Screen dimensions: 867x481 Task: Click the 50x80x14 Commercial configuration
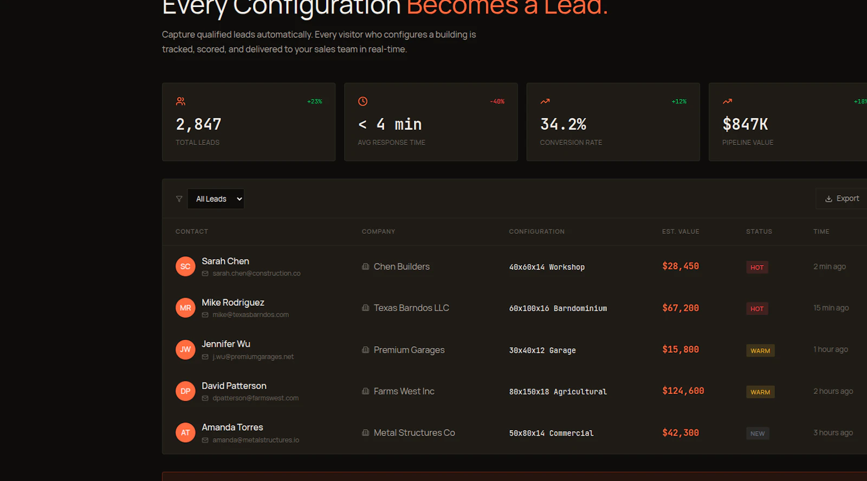[551, 433]
